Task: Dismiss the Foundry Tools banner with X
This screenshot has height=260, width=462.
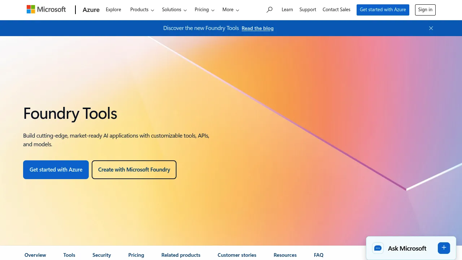Action: coord(431,28)
